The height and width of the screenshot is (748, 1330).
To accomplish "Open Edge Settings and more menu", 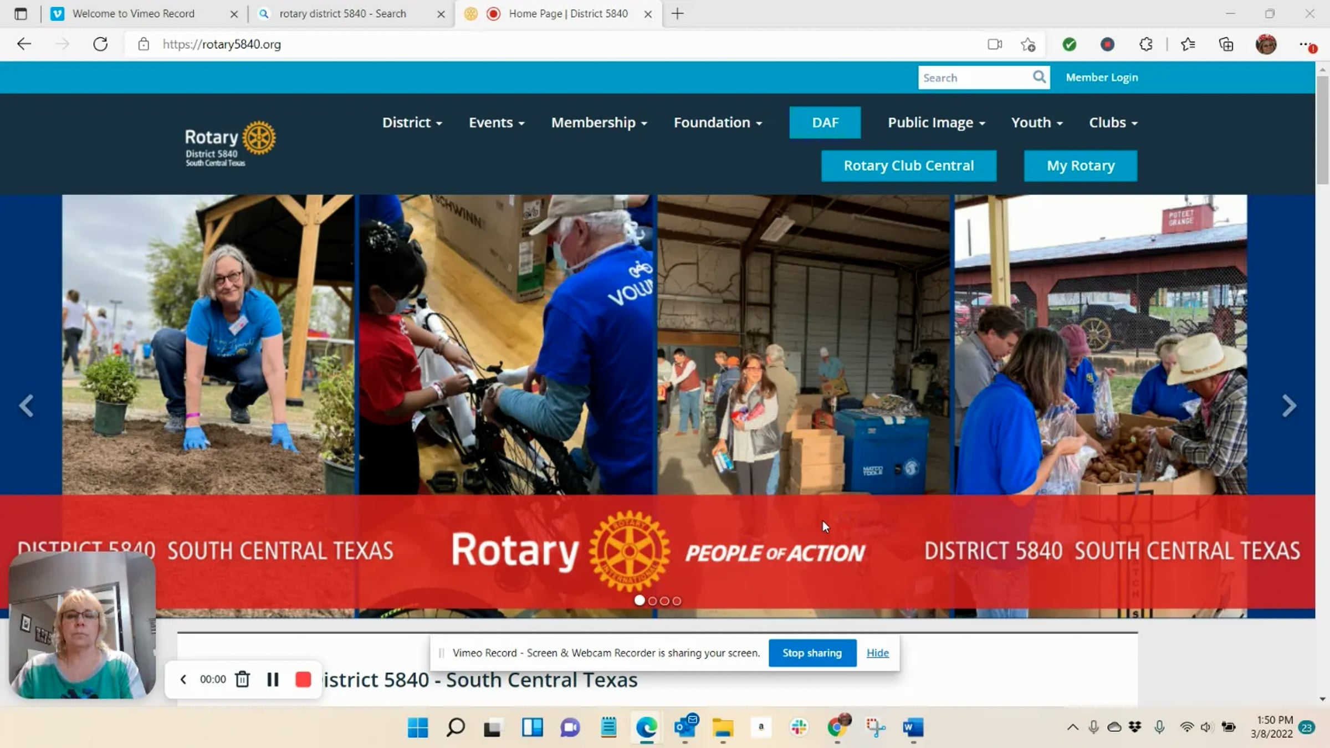I will (x=1307, y=44).
